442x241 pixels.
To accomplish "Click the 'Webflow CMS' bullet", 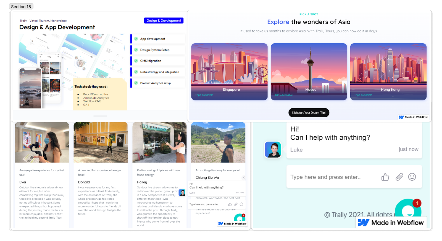I will [x=92, y=101].
